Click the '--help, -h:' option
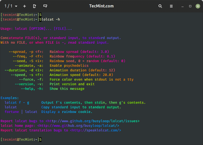Screen dimensions: 203x145 32,89
